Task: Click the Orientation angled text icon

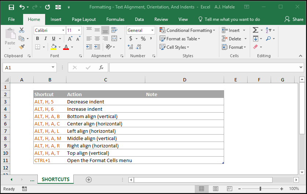Action: [108, 47]
